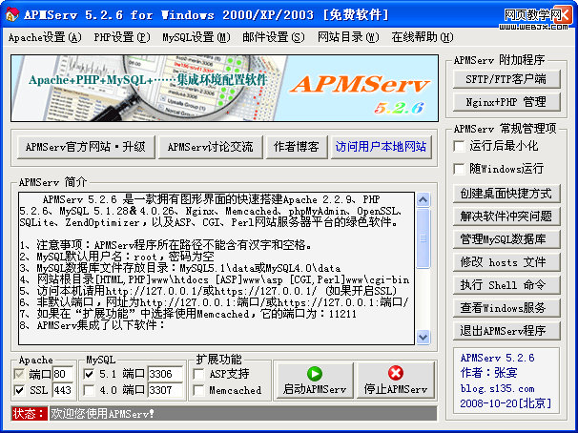Open the 在线帮助 menu
Viewport: 578px width, 433px height.
tap(423, 37)
